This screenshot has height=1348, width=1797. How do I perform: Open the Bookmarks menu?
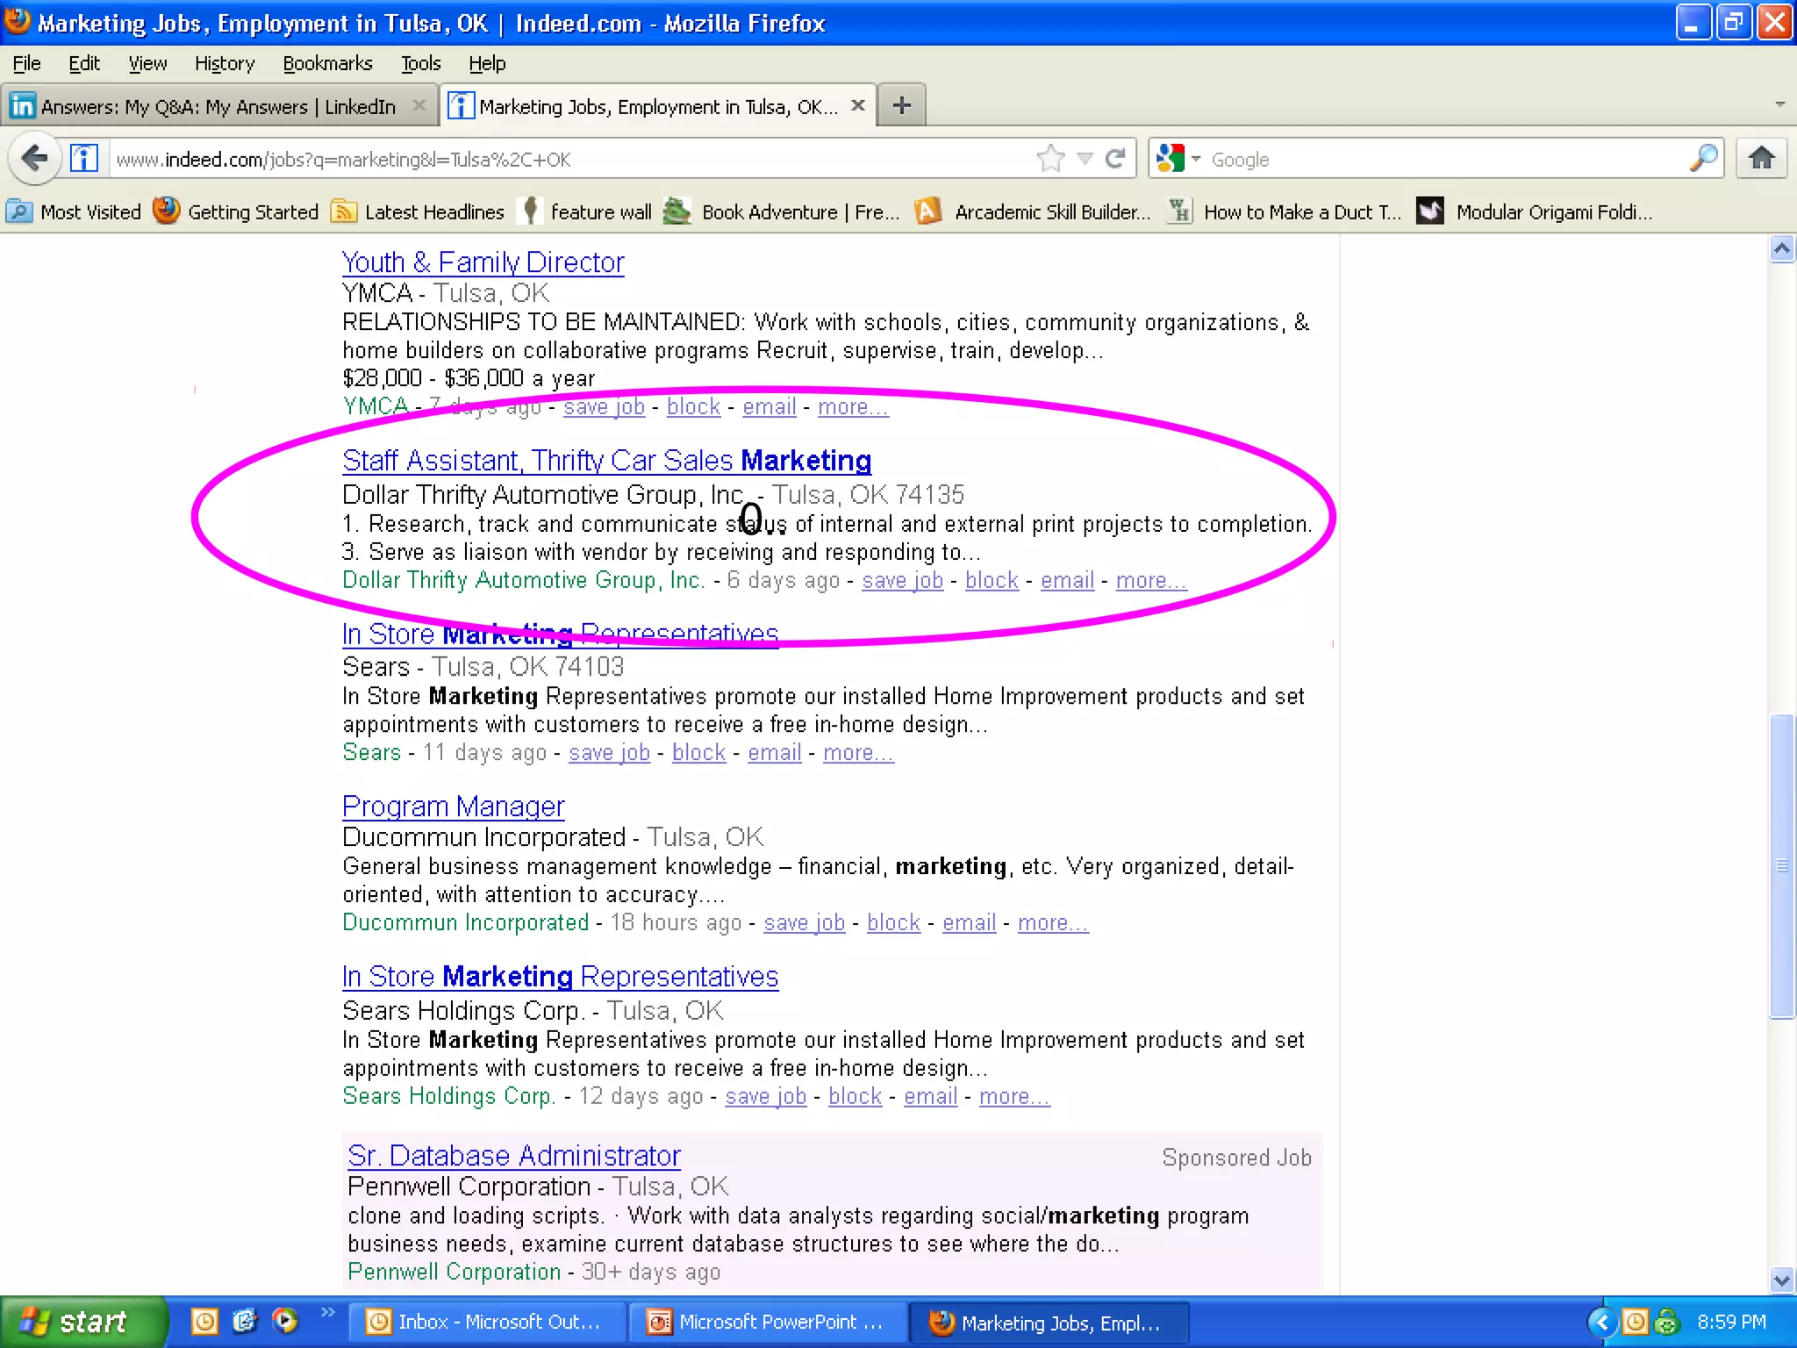(327, 63)
